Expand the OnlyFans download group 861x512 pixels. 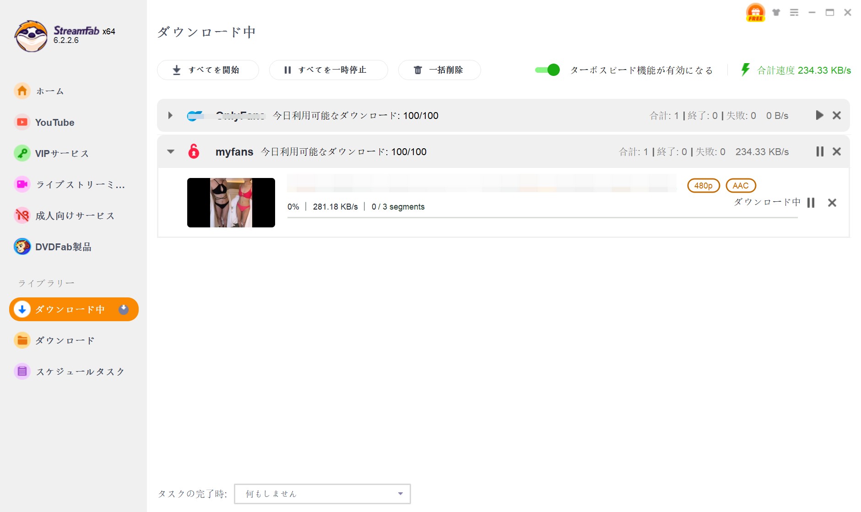click(170, 115)
